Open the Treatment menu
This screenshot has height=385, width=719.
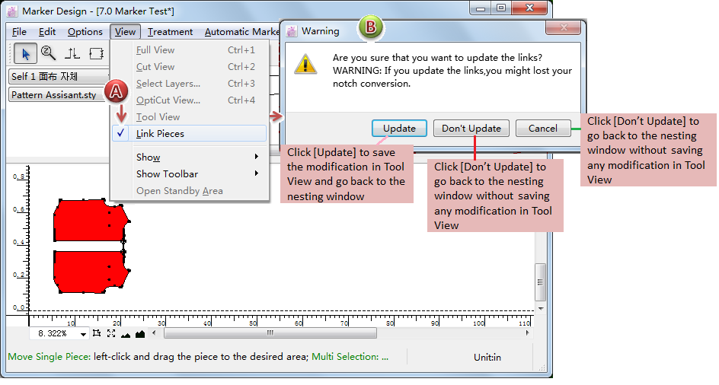click(170, 32)
